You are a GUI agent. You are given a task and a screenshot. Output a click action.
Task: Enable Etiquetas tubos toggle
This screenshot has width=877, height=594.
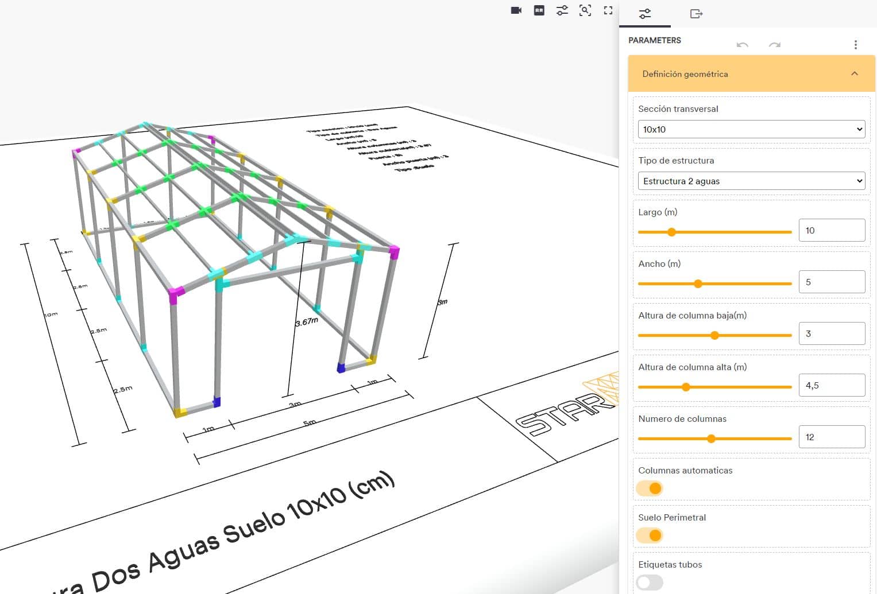click(650, 583)
